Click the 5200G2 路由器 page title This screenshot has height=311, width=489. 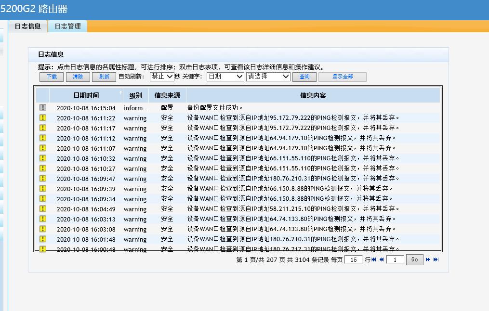pos(34,9)
